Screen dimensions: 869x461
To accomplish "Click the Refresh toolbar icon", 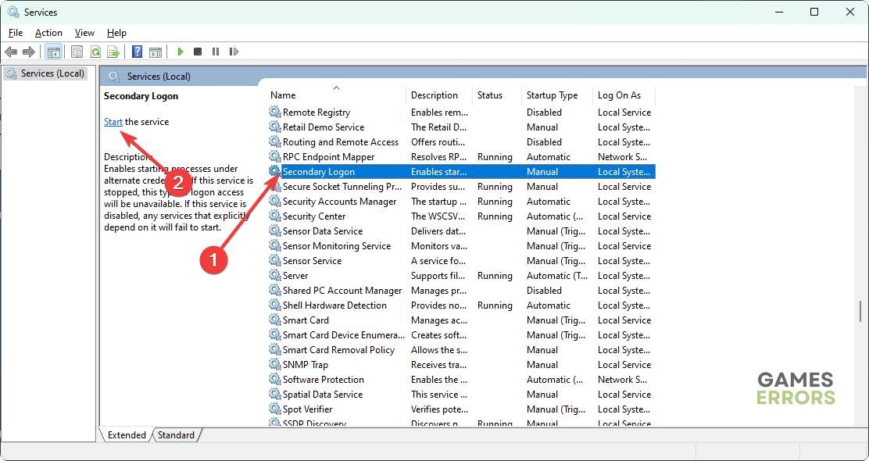I will click(95, 52).
